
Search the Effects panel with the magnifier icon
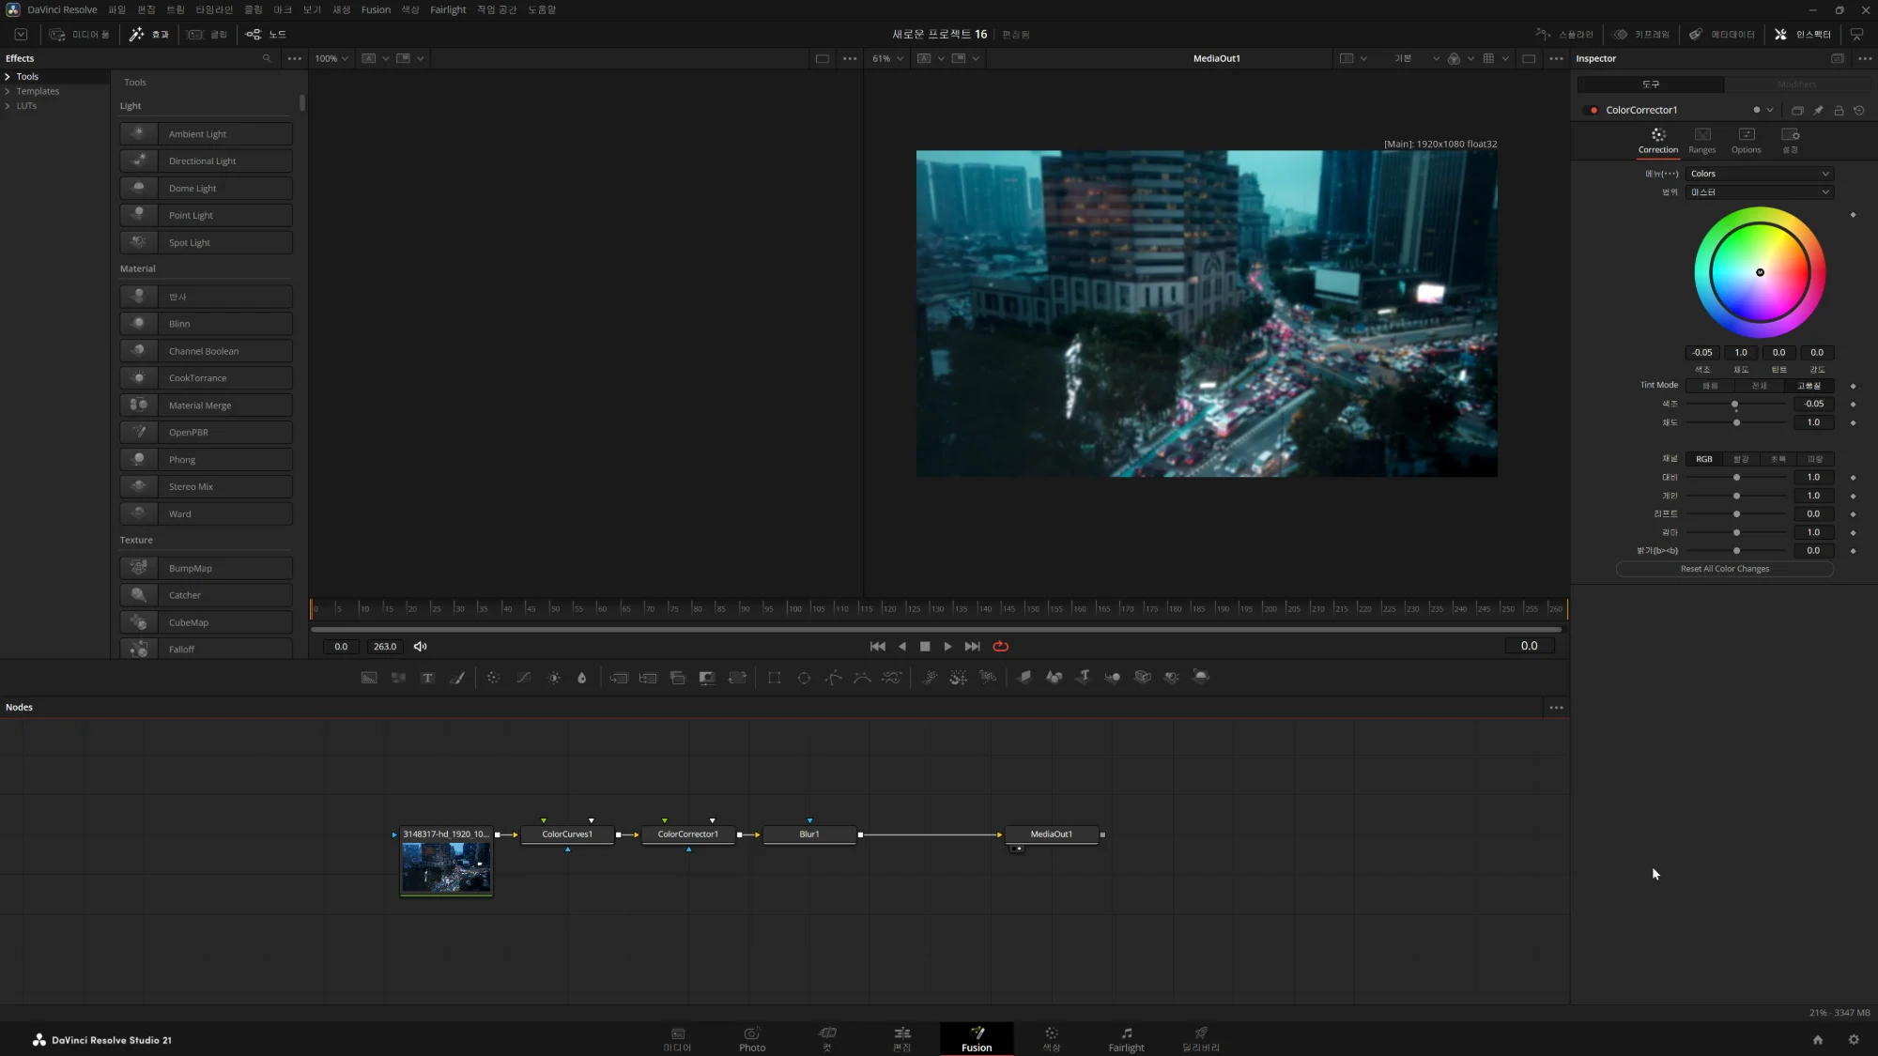(x=267, y=58)
